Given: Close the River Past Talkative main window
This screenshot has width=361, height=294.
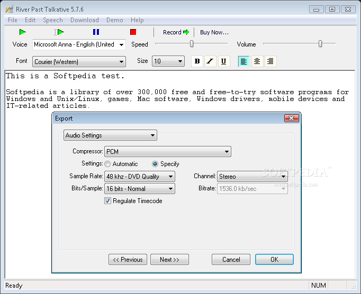Looking at the screenshot, I should 348,10.
